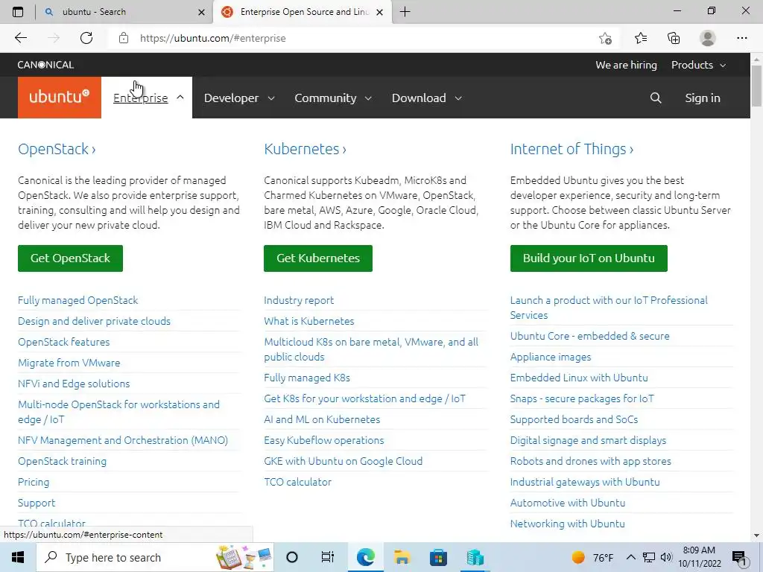Open the tab actions menu icon
This screenshot has height=572, width=763.
(18, 12)
